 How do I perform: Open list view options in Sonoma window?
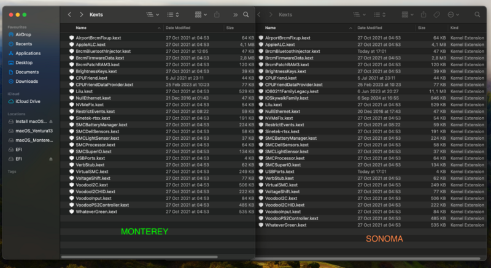[x=359, y=15]
